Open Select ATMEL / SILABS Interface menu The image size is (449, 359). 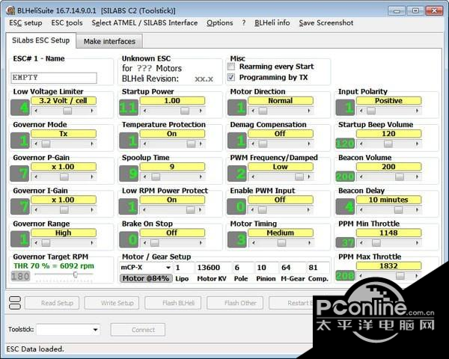pyautogui.click(x=144, y=23)
